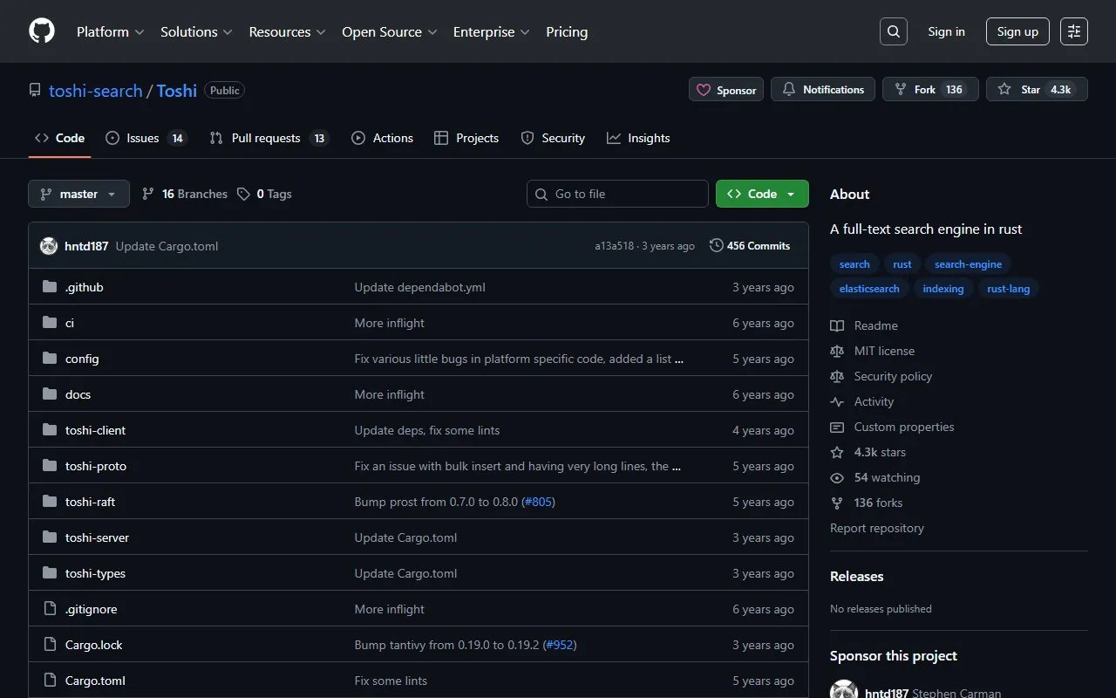This screenshot has height=698, width=1116.
Task: Expand the Platform navigation menu
Action: pos(111,31)
